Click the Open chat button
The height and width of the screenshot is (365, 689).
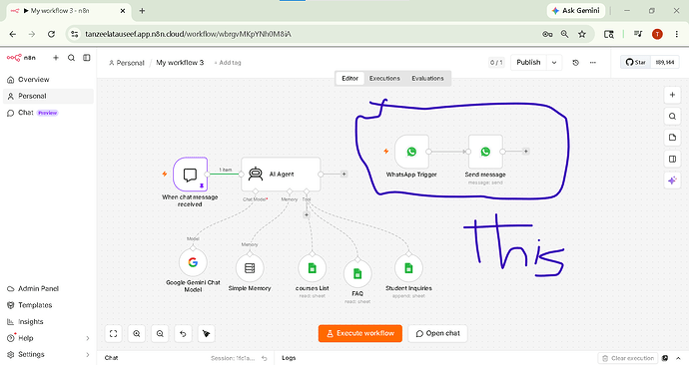pos(437,333)
